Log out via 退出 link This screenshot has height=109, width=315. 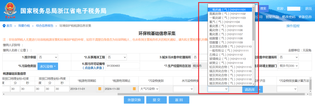point(308,9)
